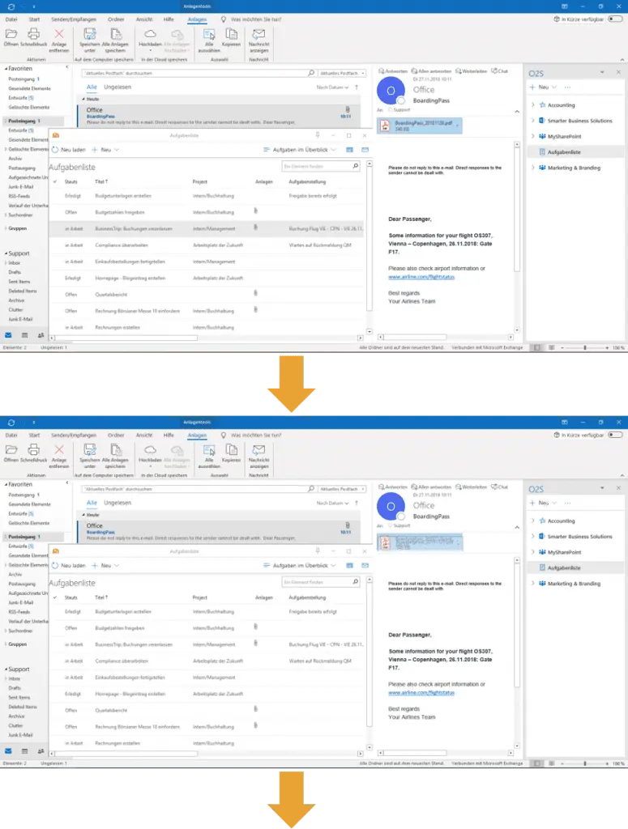The height and width of the screenshot is (829, 628).
Task: Click Speichern unter icon in upper screenshot
Action: [90, 34]
